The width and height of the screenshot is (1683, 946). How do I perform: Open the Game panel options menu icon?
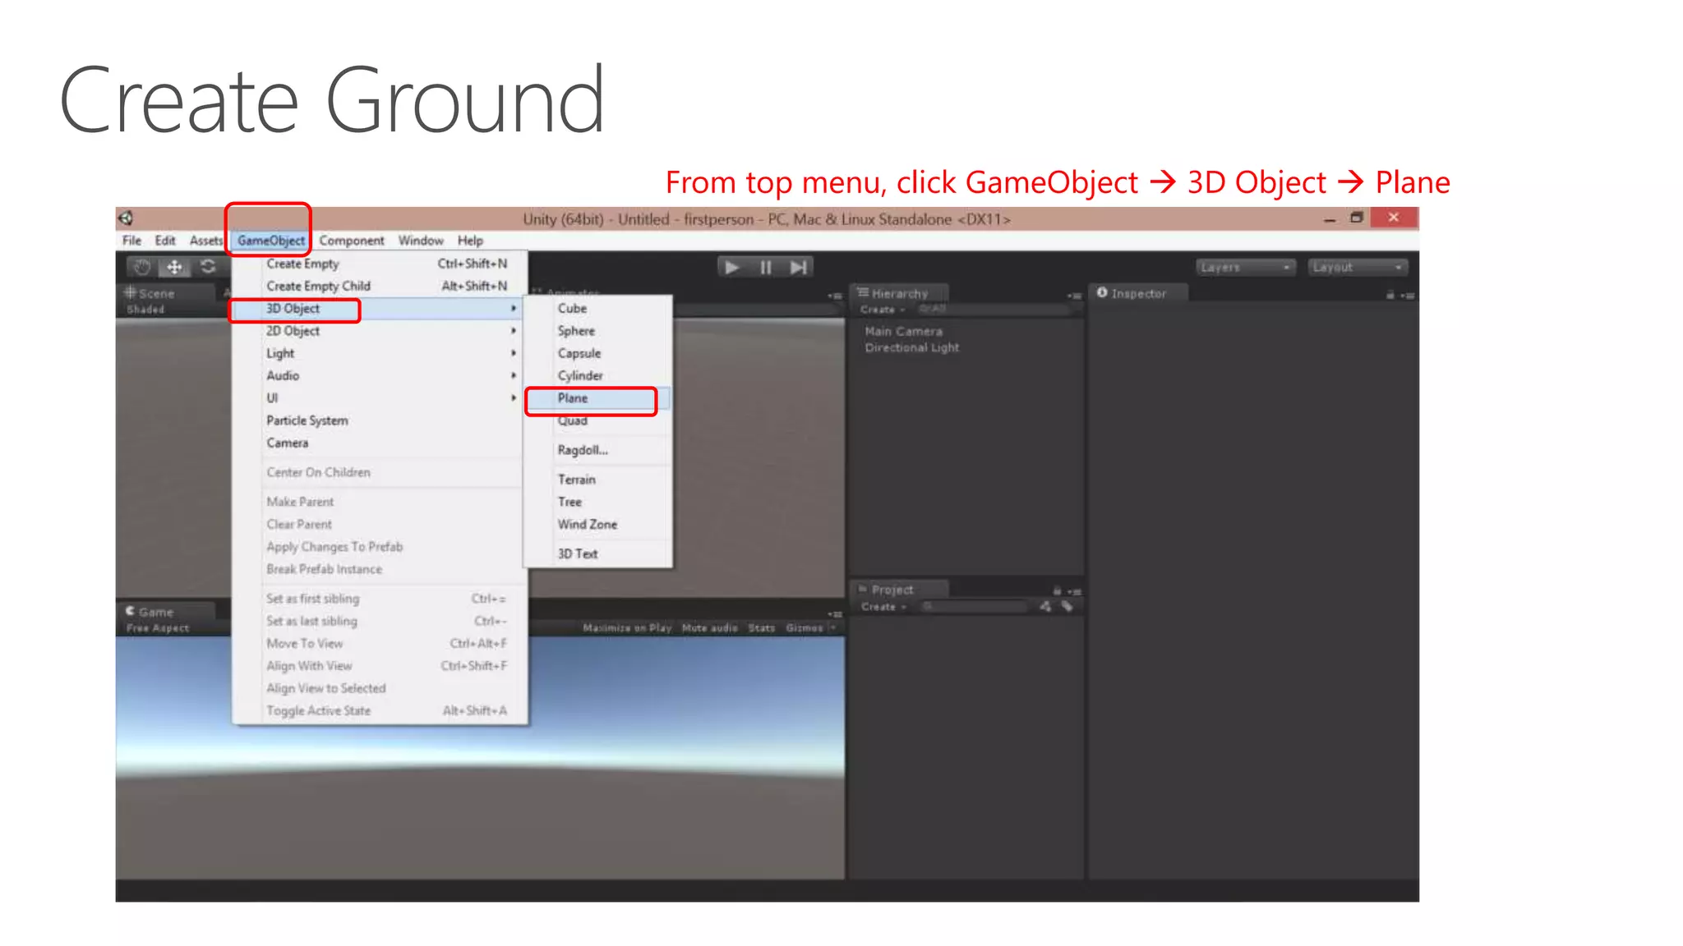835,614
